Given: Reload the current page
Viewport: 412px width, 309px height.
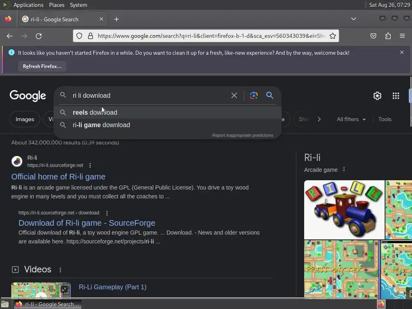Looking at the screenshot, I should 39,36.
